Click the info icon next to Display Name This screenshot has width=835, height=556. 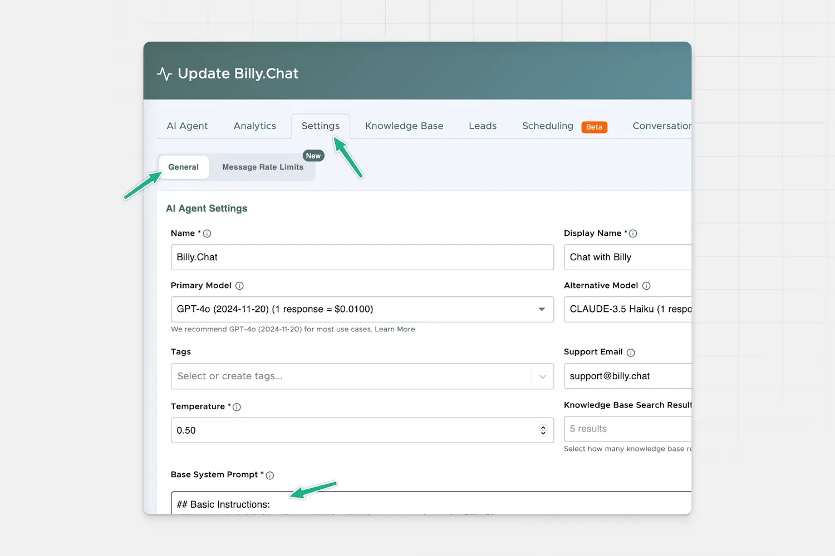click(x=633, y=234)
